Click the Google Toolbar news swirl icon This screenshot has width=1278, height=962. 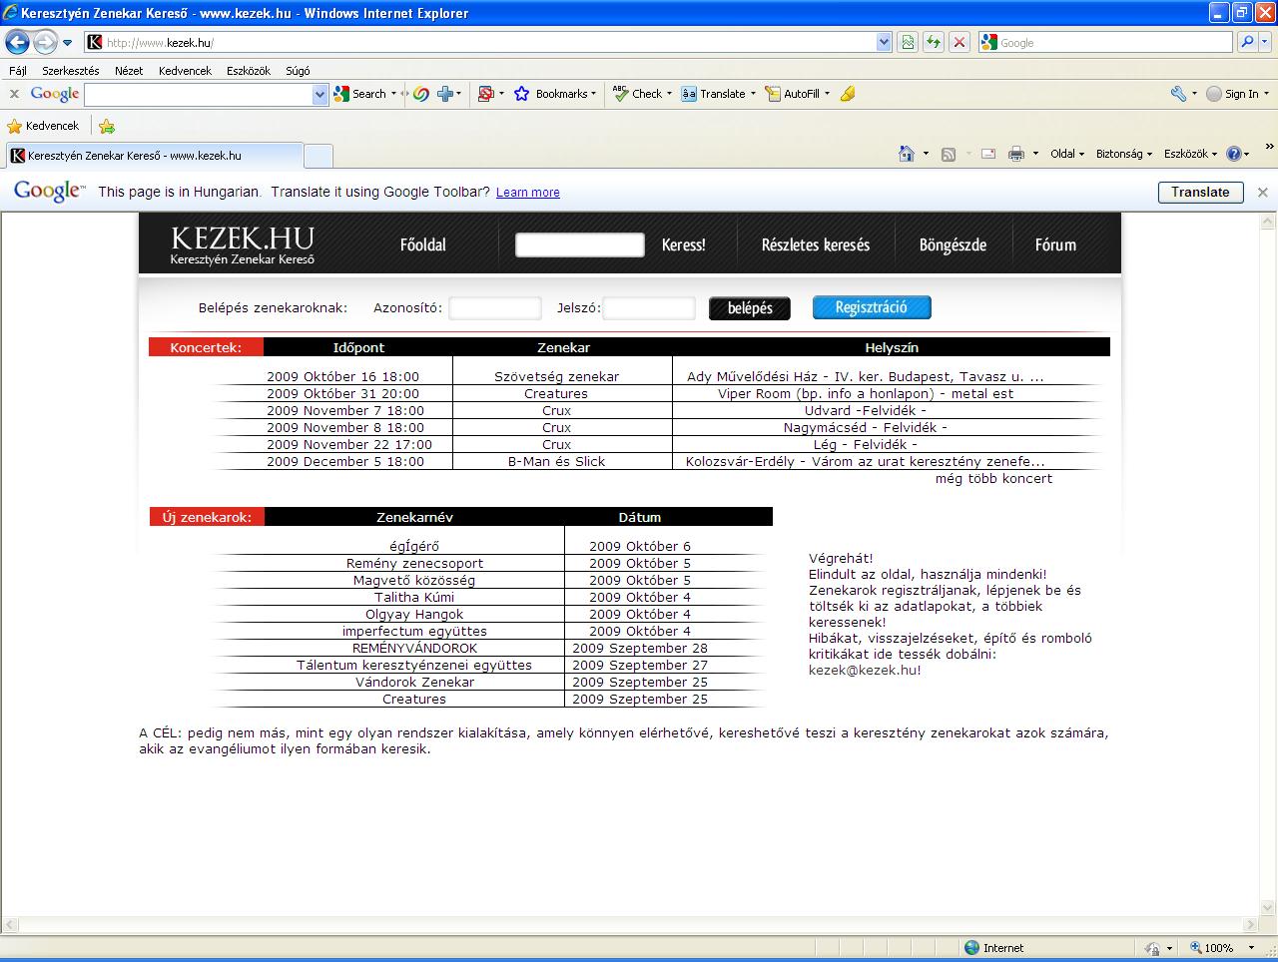click(421, 94)
